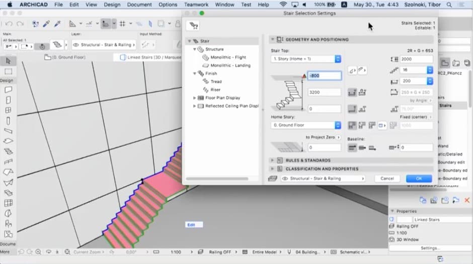Open the Options menu
The width and height of the screenshot is (473, 264).
[x=168, y=5]
